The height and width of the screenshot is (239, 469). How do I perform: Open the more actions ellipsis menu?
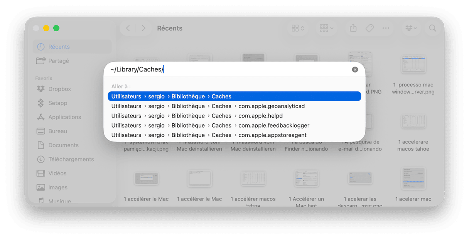coord(386,28)
